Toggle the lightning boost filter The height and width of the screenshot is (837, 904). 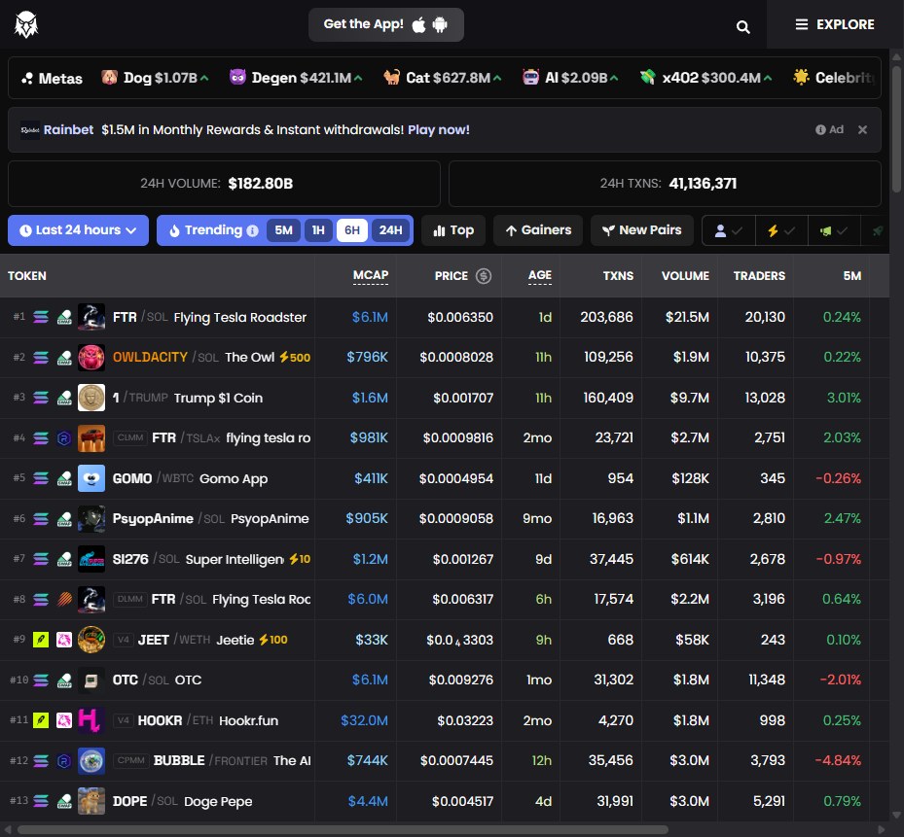click(780, 231)
